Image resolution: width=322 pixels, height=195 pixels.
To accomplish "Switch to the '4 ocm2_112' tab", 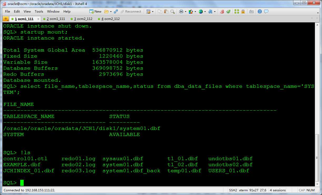I will [x=109, y=19].
